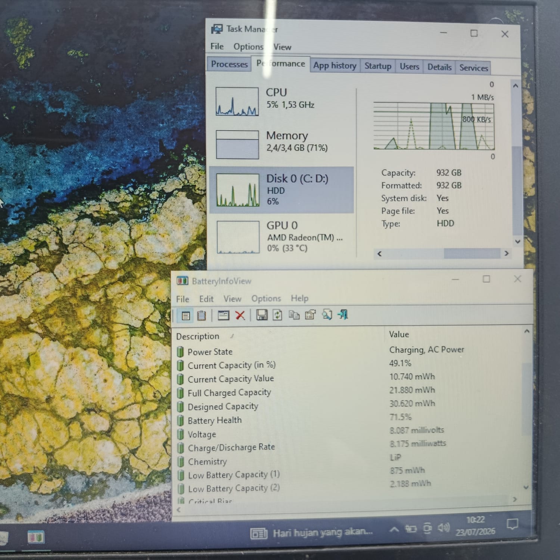Image resolution: width=560 pixels, height=560 pixels.
Task: Click the red X clear icon
Action: tap(240, 315)
